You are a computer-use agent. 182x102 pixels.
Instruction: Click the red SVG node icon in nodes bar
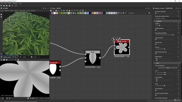(x=102, y=13)
